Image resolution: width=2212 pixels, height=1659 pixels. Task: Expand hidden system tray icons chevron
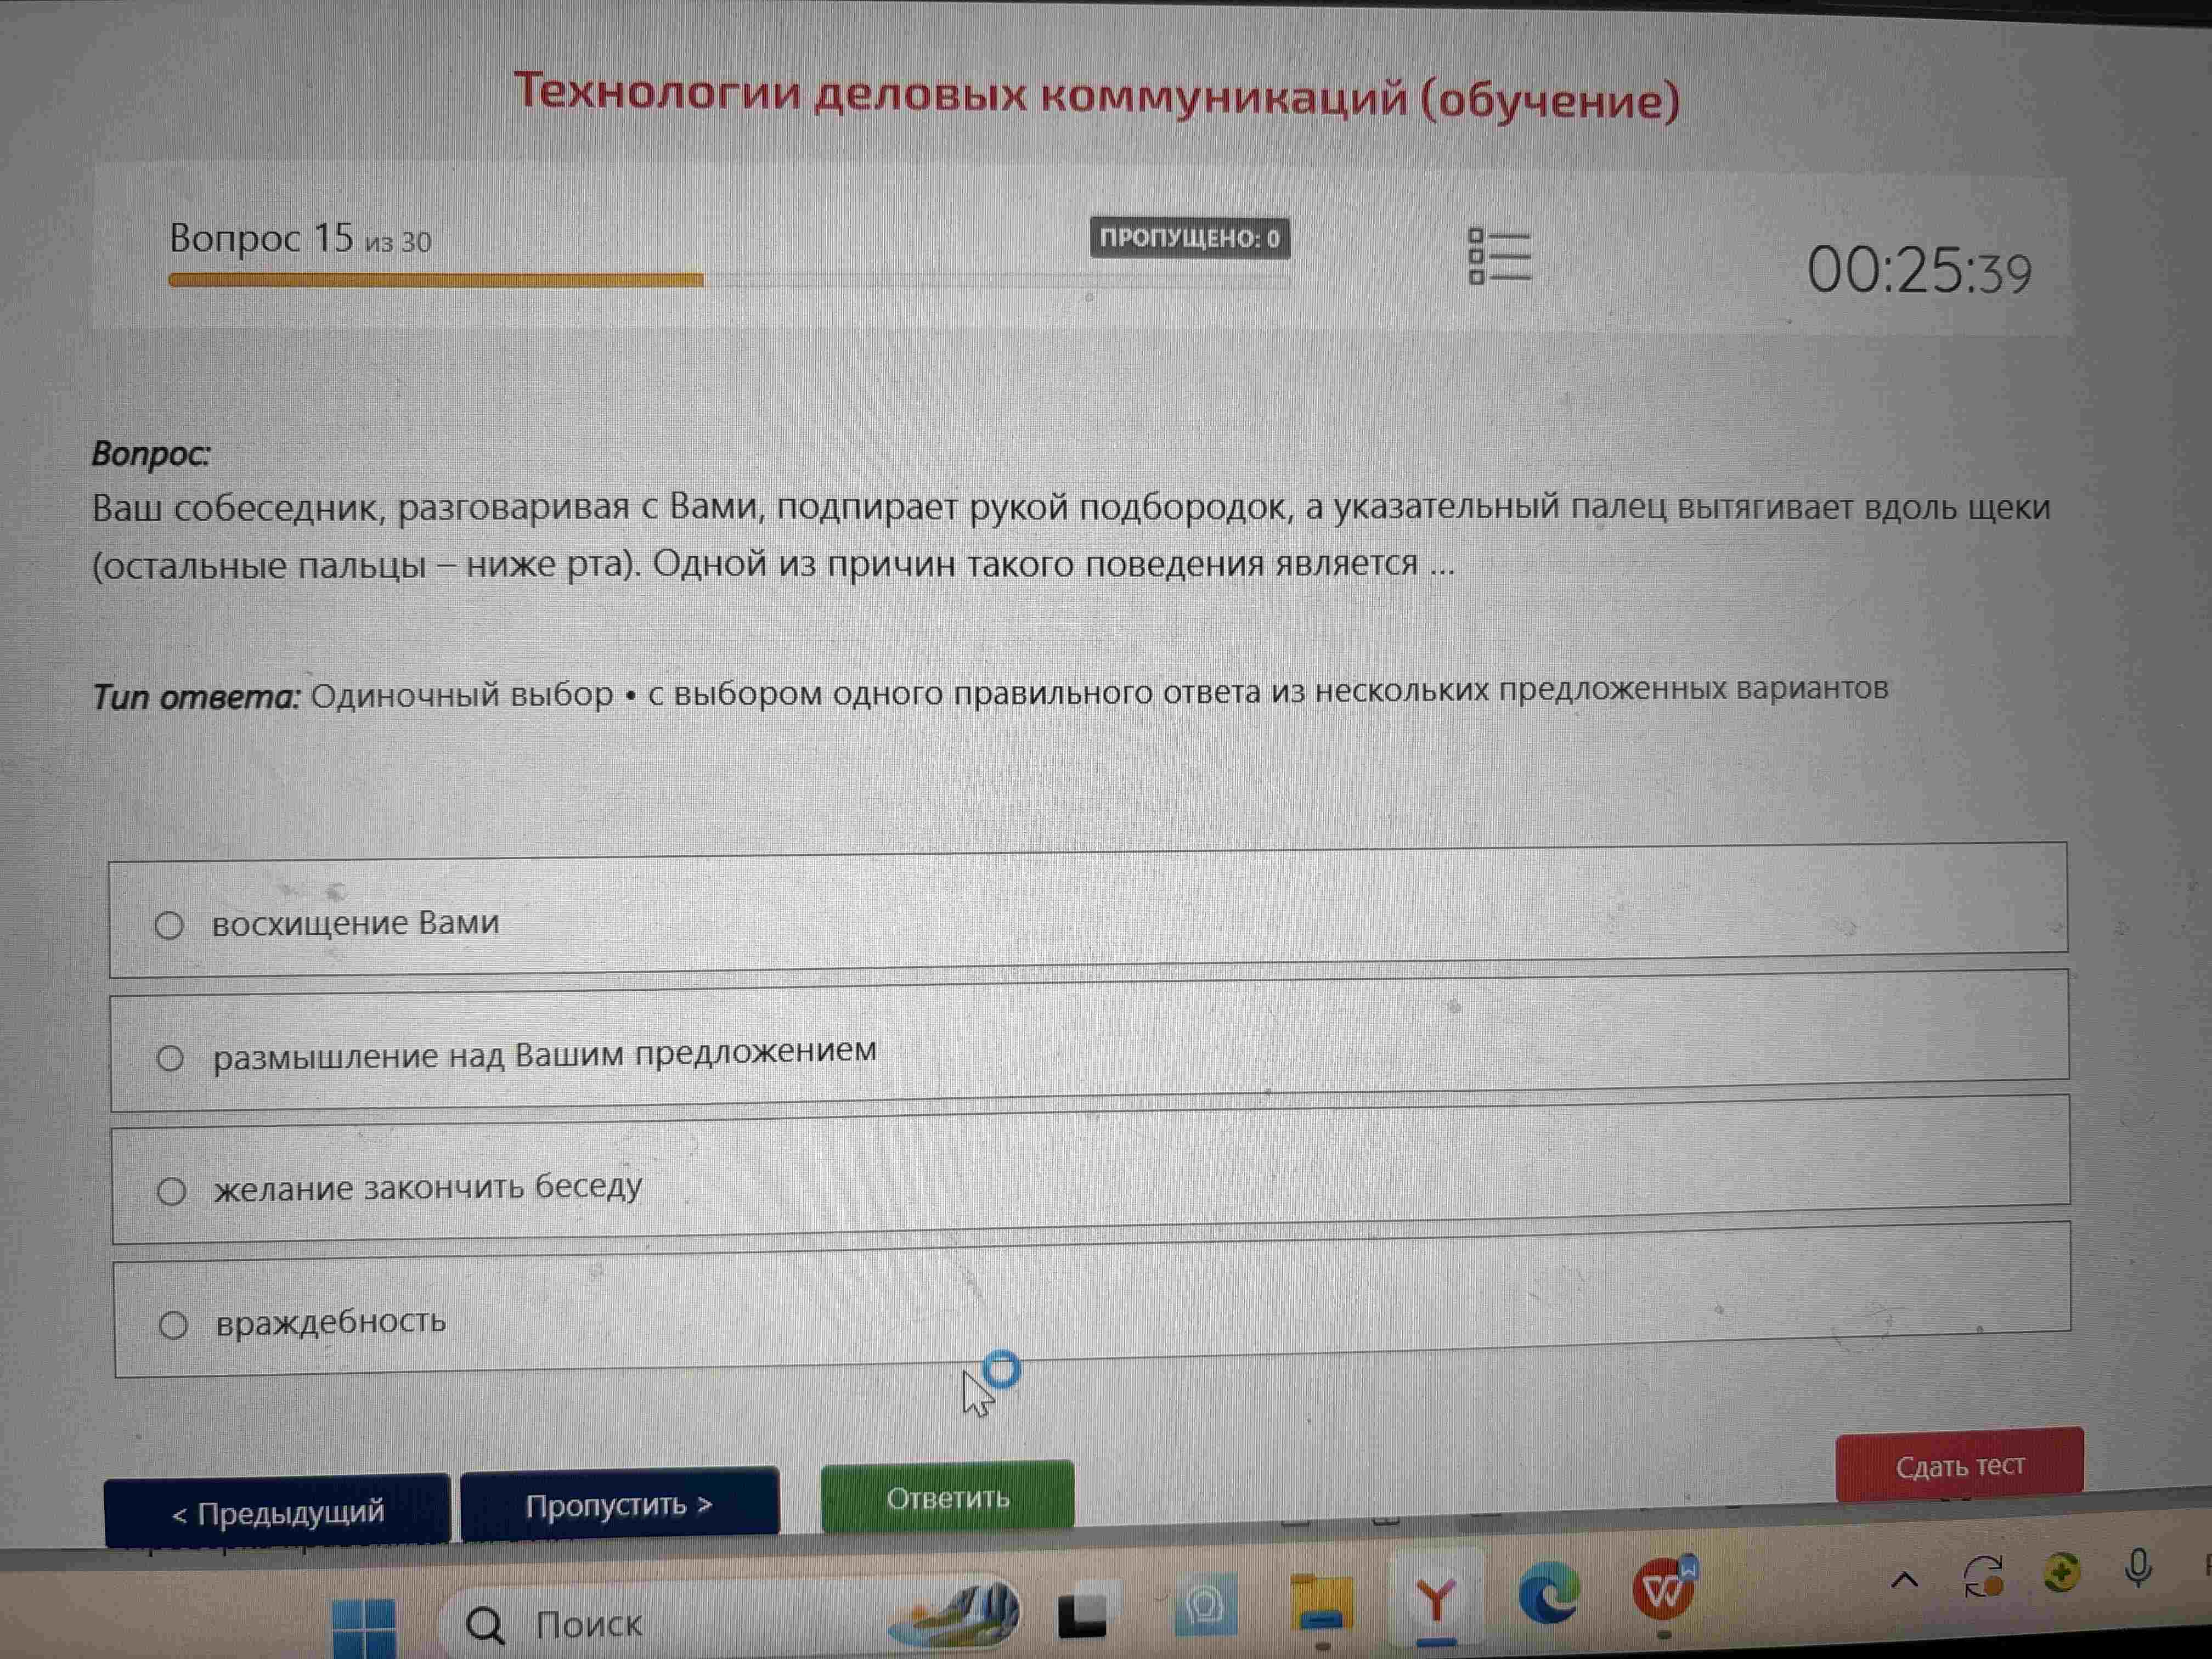(x=1905, y=1580)
